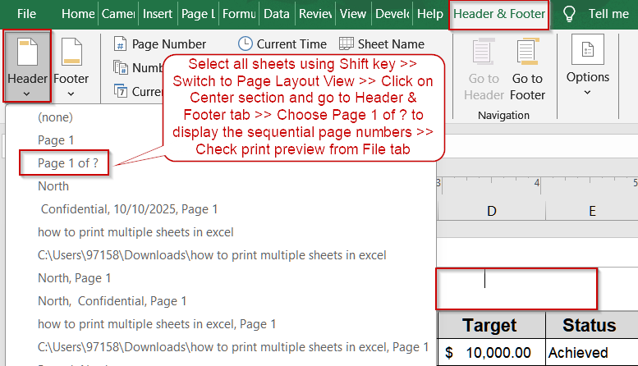Viewport: 638px width, 366px height.
Task: Click the Tell me lightbulb icon
Action: pos(569,14)
